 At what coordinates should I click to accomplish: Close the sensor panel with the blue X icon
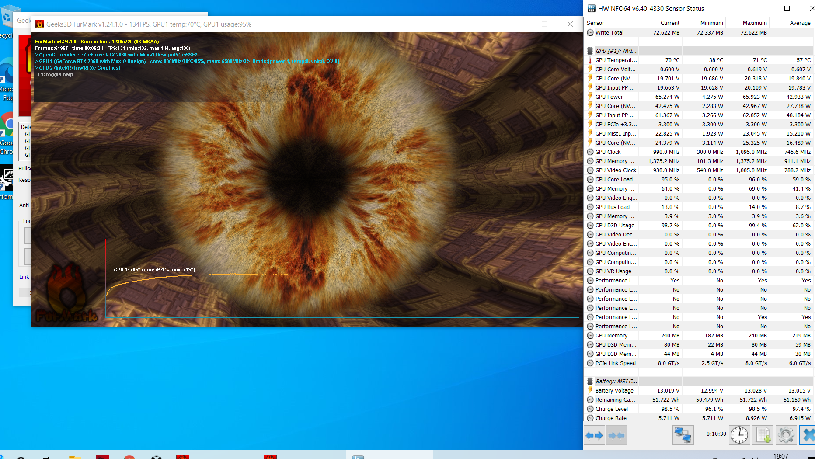pyautogui.click(x=808, y=435)
